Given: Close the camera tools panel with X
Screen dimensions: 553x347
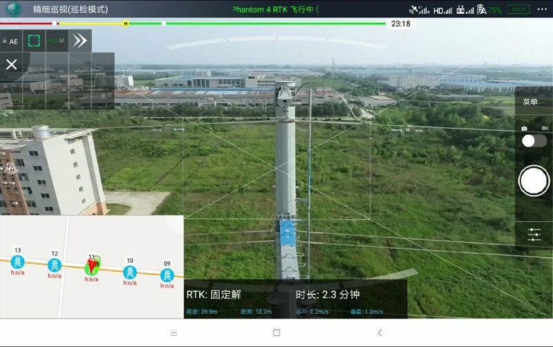Looking at the screenshot, I should (11, 65).
